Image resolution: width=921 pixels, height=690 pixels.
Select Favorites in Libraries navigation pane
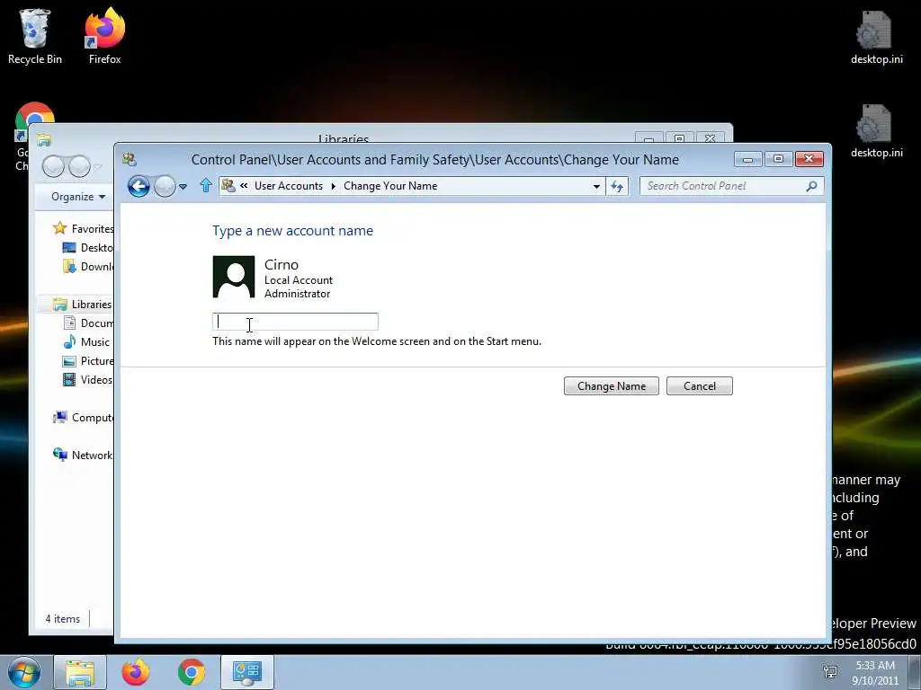click(83, 228)
